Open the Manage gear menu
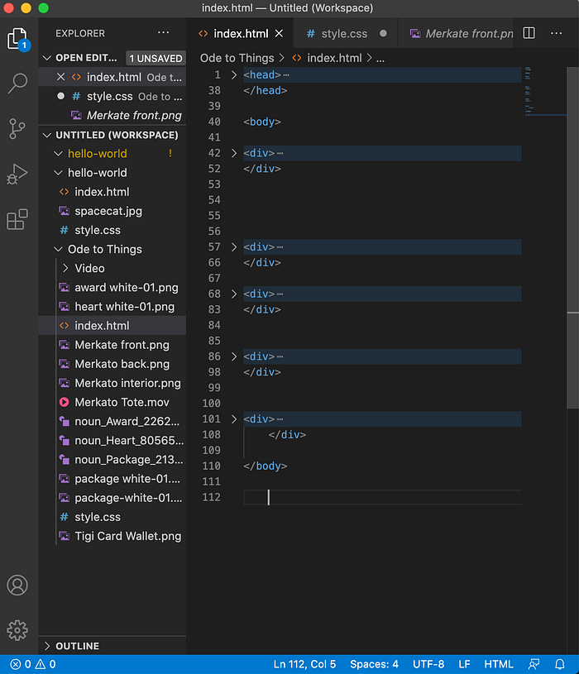This screenshot has width=579, height=674. pyautogui.click(x=17, y=630)
